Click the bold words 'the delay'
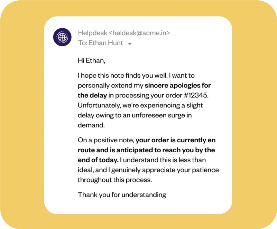This screenshot has height=229, width=277. point(92,95)
